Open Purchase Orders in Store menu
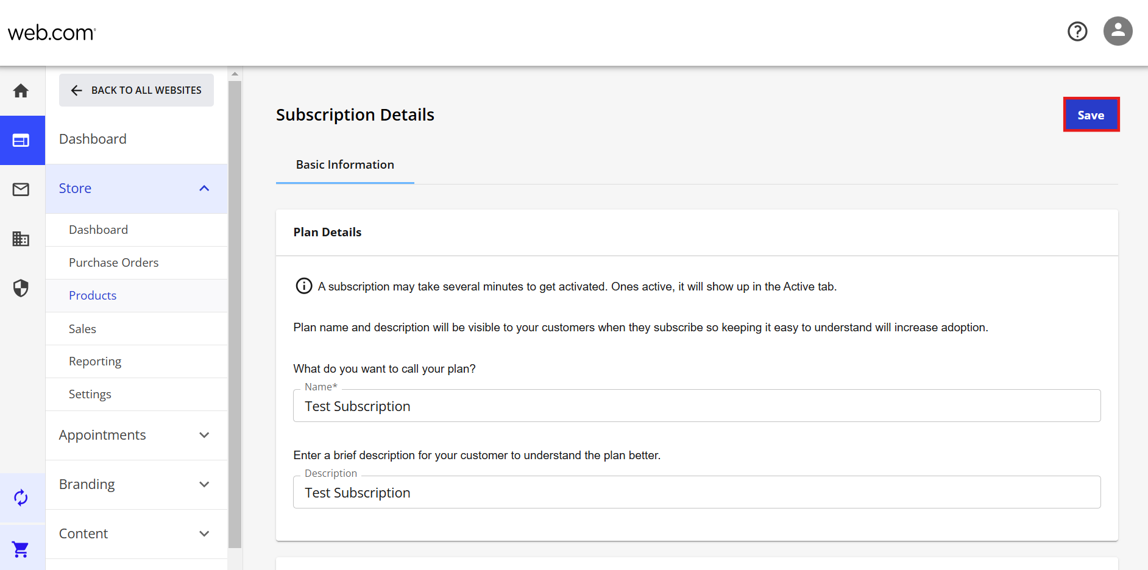Screen dimensions: 1148x570 114,262
